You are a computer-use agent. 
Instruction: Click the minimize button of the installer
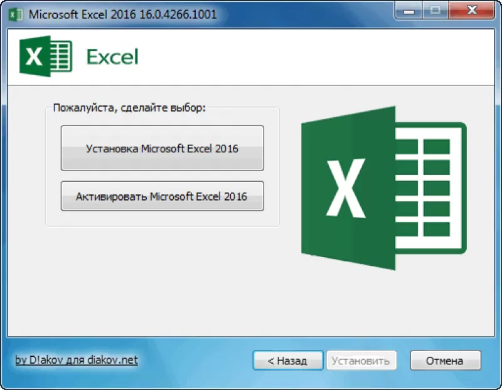pyautogui.click(x=409, y=11)
